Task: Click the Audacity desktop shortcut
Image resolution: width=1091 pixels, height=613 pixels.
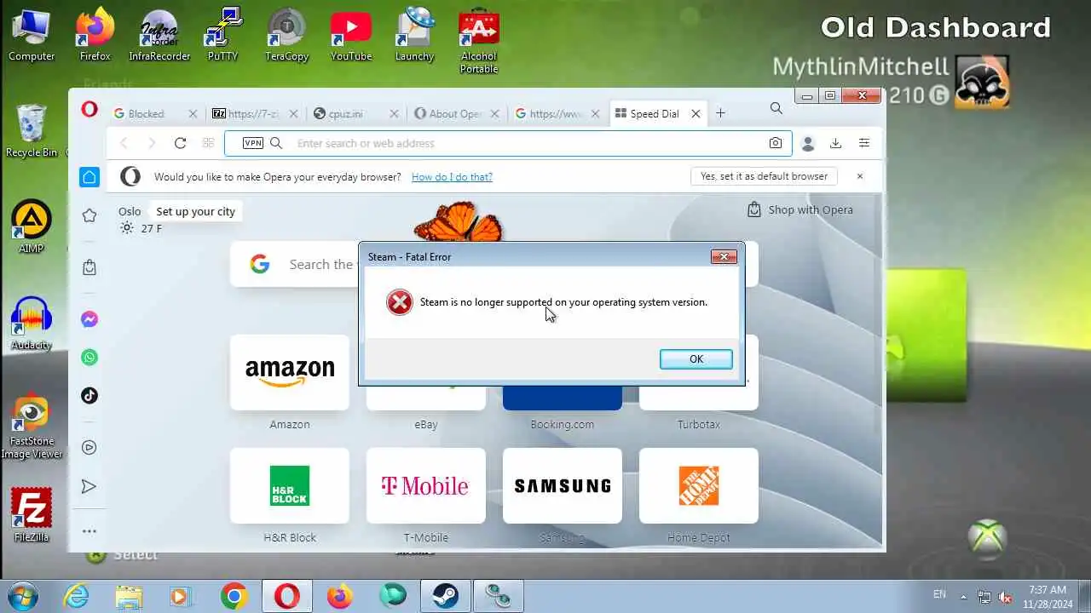Action: (32, 324)
